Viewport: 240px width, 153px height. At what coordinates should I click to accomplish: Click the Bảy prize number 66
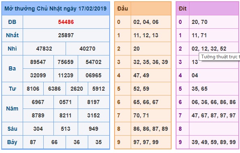[54, 142]
